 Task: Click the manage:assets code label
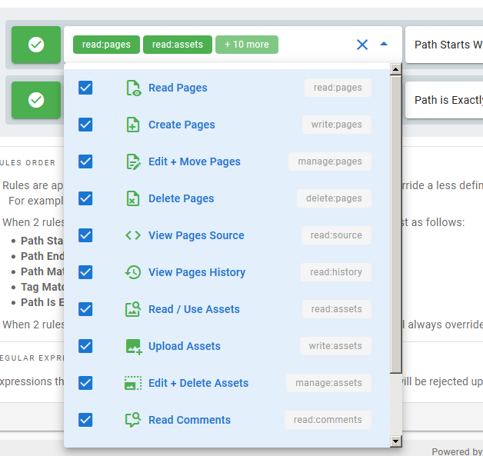pos(328,383)
